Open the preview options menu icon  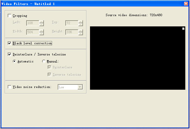(183, 29)
